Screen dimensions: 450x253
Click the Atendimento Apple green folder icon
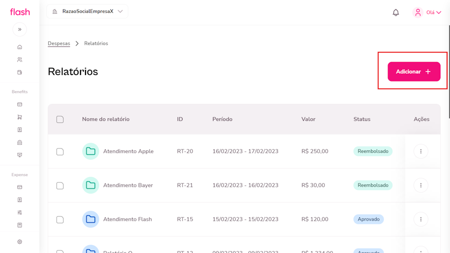90,151
